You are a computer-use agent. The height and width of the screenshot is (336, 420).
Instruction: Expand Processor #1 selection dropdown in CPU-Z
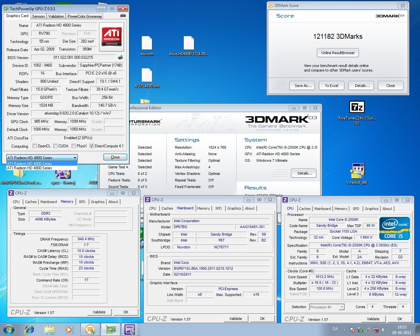coord(342,307)
